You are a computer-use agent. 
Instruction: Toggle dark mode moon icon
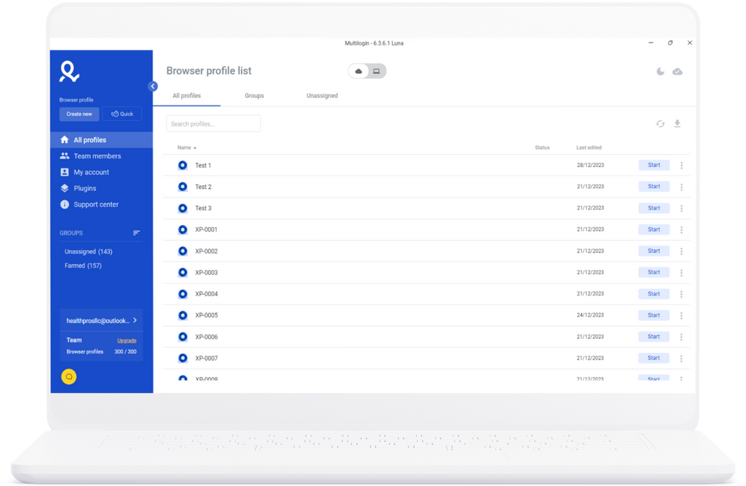tap(660, 71)
